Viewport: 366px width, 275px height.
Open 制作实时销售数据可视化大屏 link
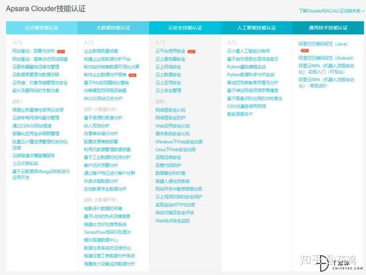tap(112, 67)
